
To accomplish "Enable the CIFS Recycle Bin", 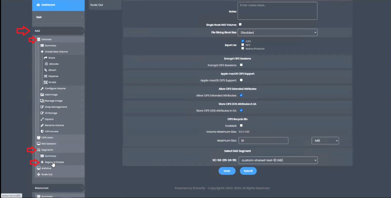I will (x=241, y=125).
